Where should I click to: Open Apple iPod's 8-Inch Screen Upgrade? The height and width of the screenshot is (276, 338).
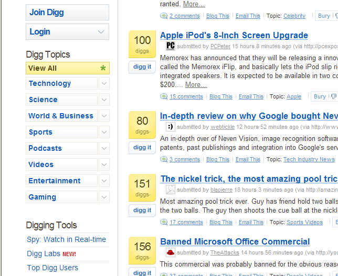pyautogui.click(x=234, y=35)
